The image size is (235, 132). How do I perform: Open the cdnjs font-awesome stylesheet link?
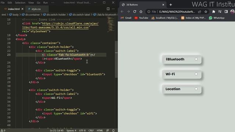[x=60, y=25]
